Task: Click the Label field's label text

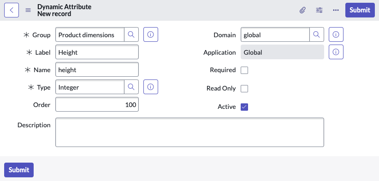Action: (x=43, y=52)
